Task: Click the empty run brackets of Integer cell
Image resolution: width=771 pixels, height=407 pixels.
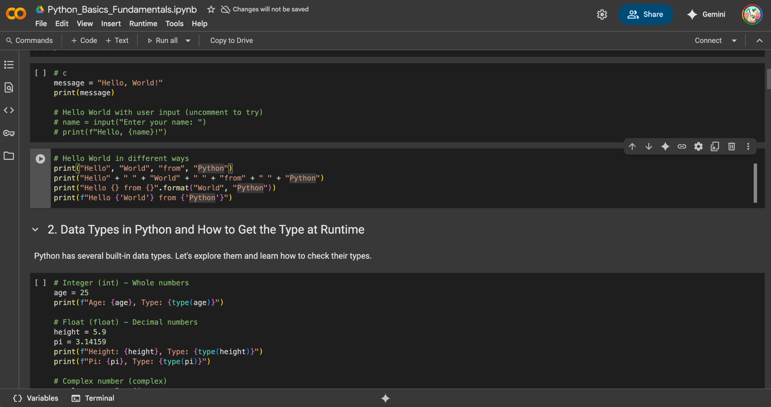Action: point(40,283)
